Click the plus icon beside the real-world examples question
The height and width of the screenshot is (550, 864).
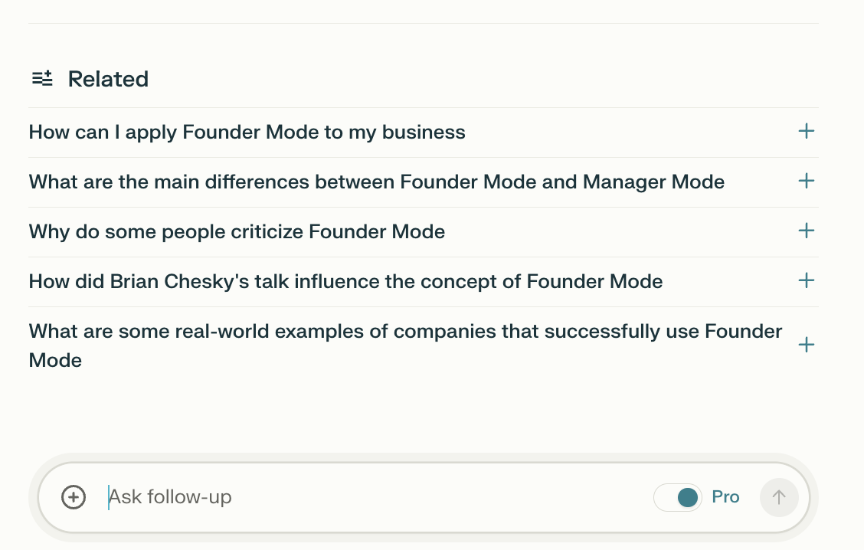(806, 345)
